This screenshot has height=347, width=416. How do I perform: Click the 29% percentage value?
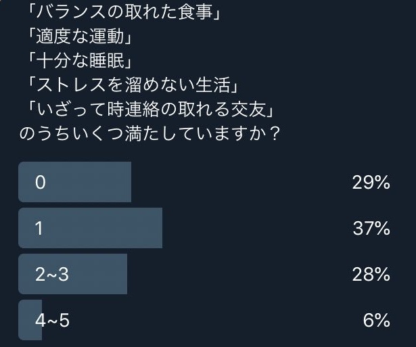click(371, 183)
